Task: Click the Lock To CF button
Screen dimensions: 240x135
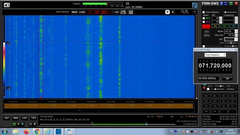Action: click(123, 12)
